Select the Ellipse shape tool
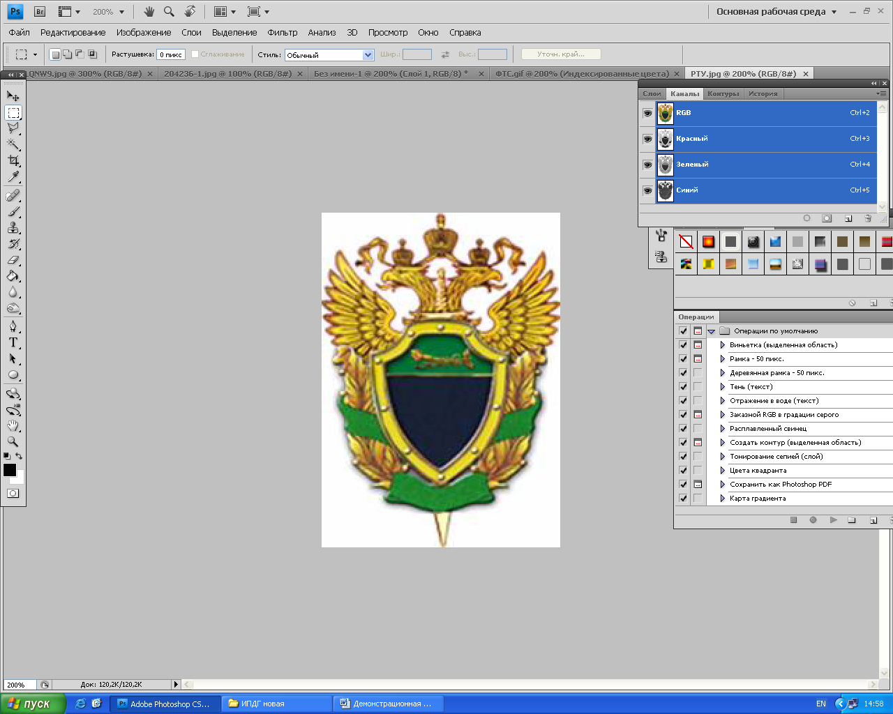 point(13,374)
